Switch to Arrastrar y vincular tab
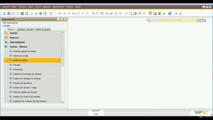 tap(25, 29)
